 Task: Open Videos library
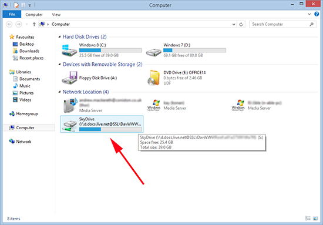[25, 100]
